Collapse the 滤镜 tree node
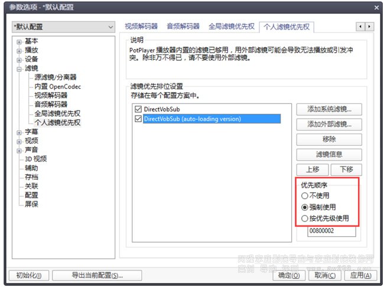384x287 pixels. point(19,69)
